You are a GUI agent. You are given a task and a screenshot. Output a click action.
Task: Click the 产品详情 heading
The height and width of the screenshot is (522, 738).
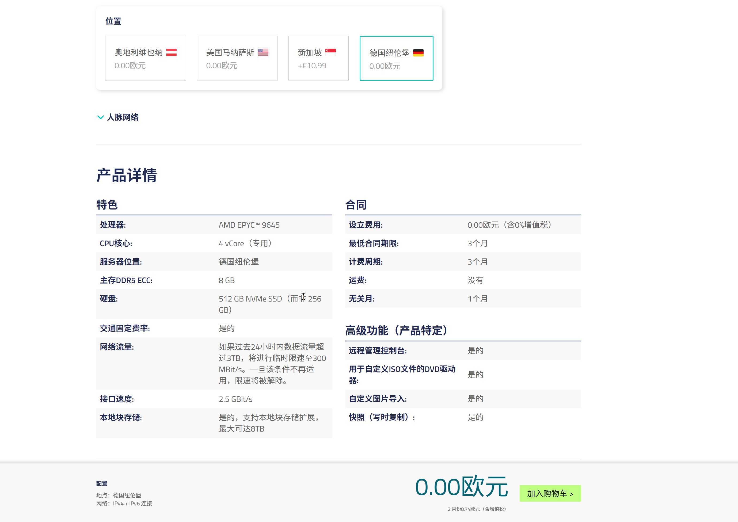[127, 176]
